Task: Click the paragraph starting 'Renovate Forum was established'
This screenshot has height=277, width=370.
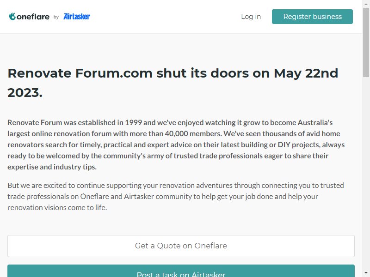Action: click(x=176, y=145)
